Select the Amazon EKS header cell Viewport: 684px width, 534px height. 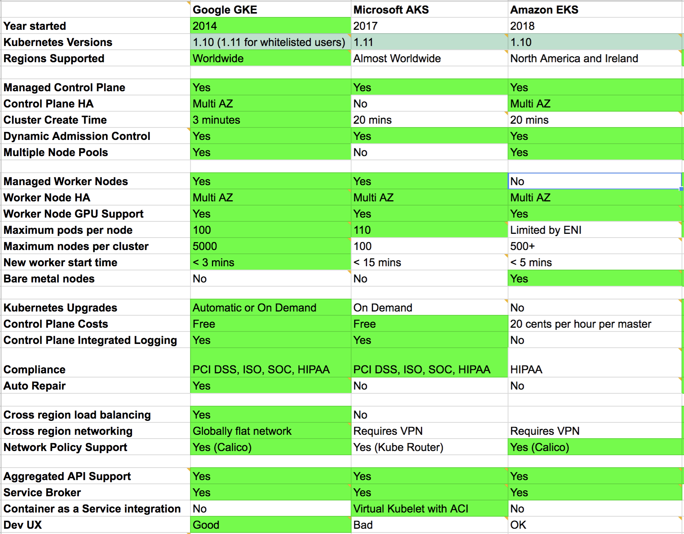click(x=595, y=9)
